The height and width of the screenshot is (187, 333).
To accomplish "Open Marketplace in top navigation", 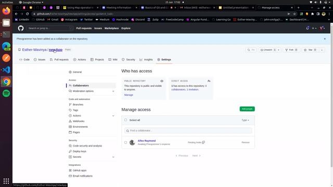I will point(111,28).
